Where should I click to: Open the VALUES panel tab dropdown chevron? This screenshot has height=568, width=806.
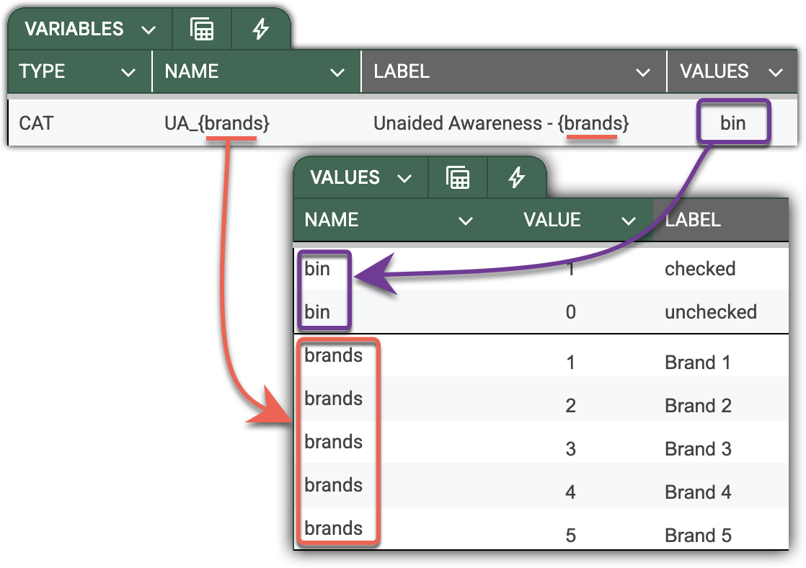click(x=404, y=178)
